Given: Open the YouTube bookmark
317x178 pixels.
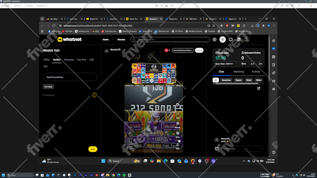Looking at the screenshot, I should coord(67,31).
